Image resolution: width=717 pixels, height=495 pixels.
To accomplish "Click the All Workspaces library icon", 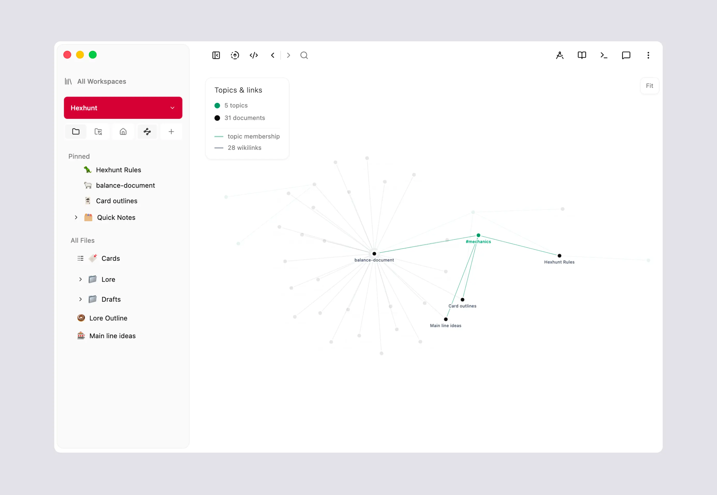I will coord(68,81).
